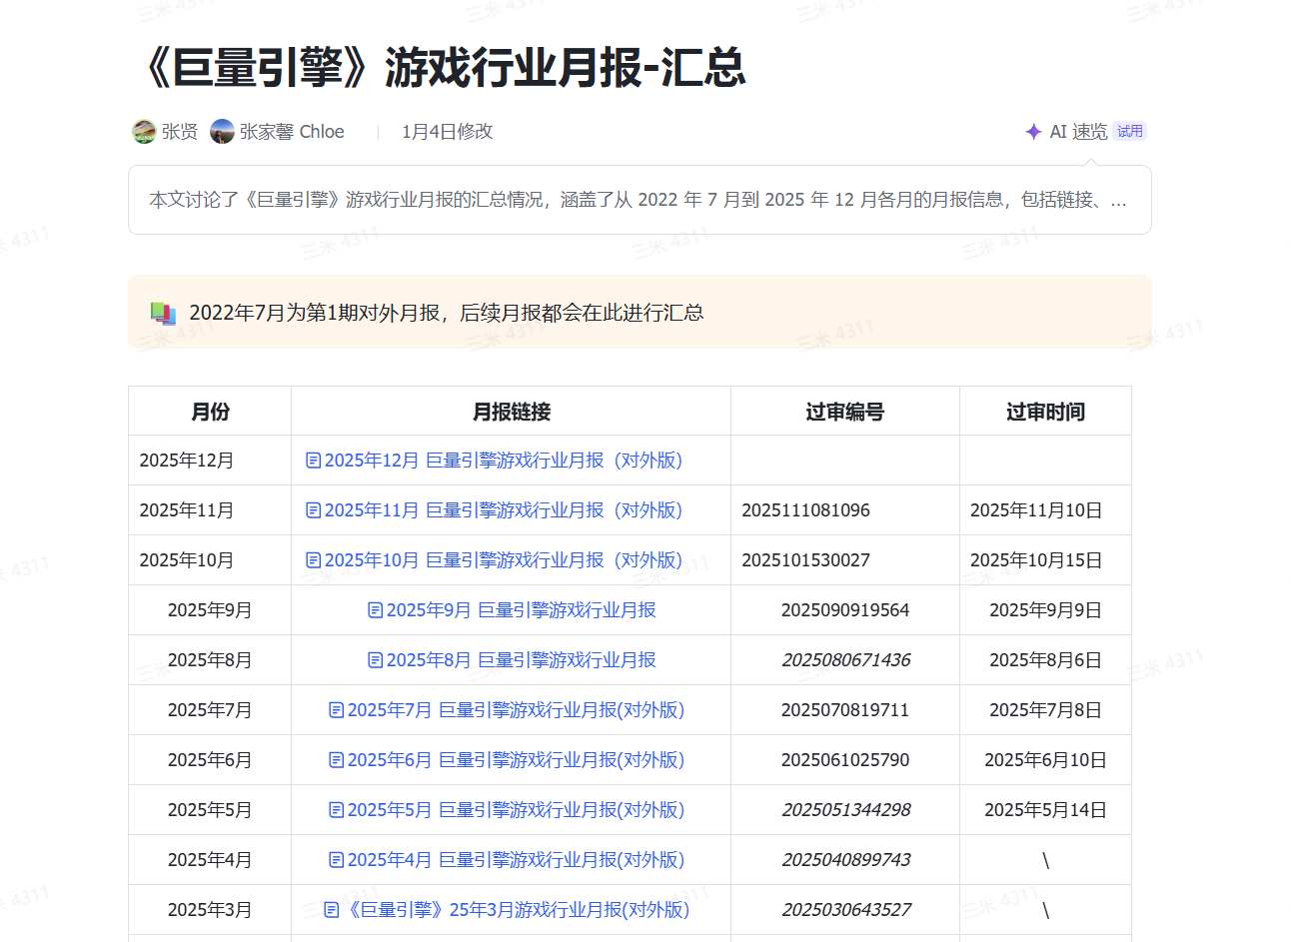The width and height of the screenshot is (1291, 942).
Task: Open the 2025年4月 monthly report link
Action: [510, 859]
